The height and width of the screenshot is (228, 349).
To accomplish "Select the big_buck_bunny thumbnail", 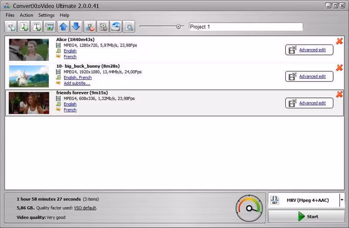I will (x=29, y=77).
